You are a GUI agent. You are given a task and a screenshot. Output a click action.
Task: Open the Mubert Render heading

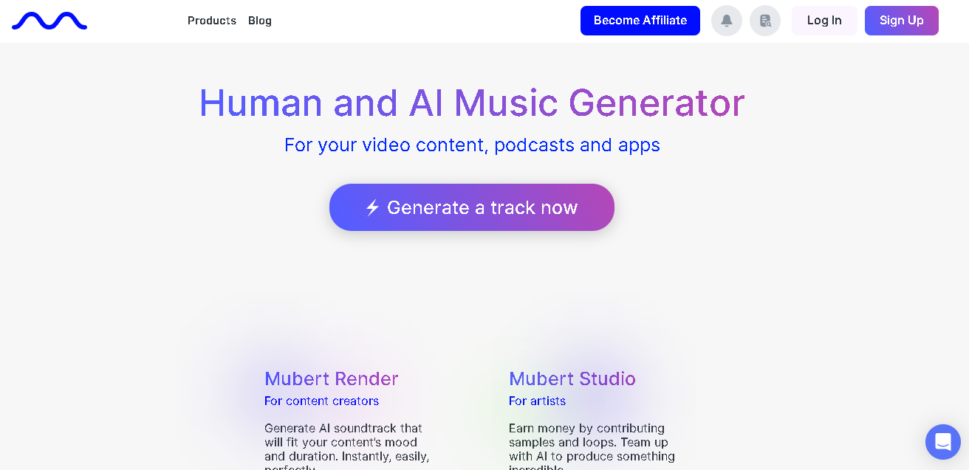332,379
